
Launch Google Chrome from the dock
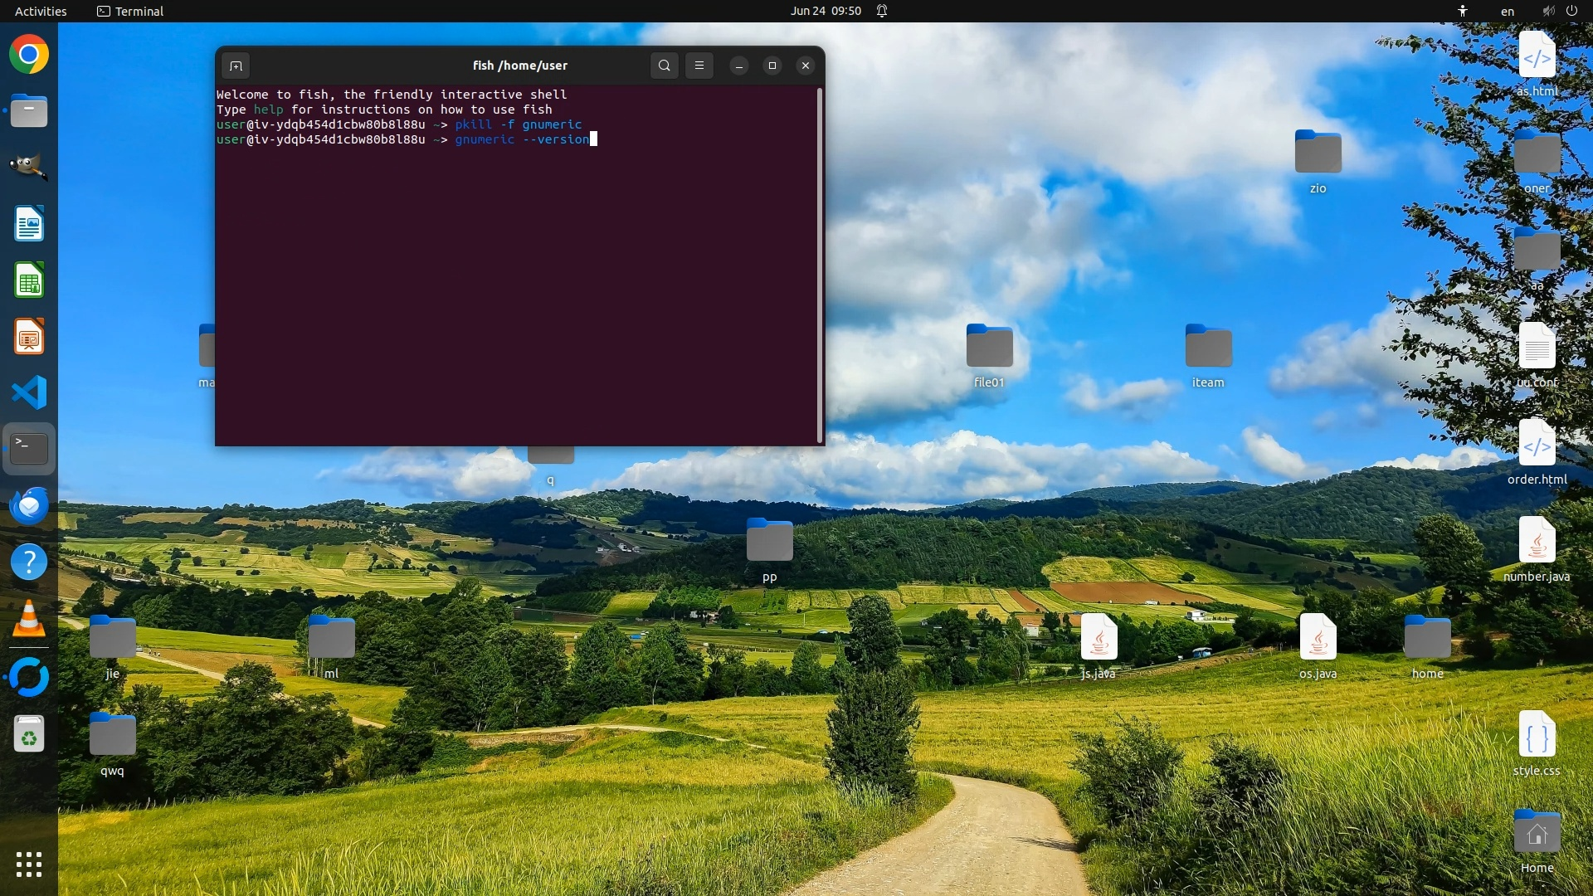[x=29, y=55]
